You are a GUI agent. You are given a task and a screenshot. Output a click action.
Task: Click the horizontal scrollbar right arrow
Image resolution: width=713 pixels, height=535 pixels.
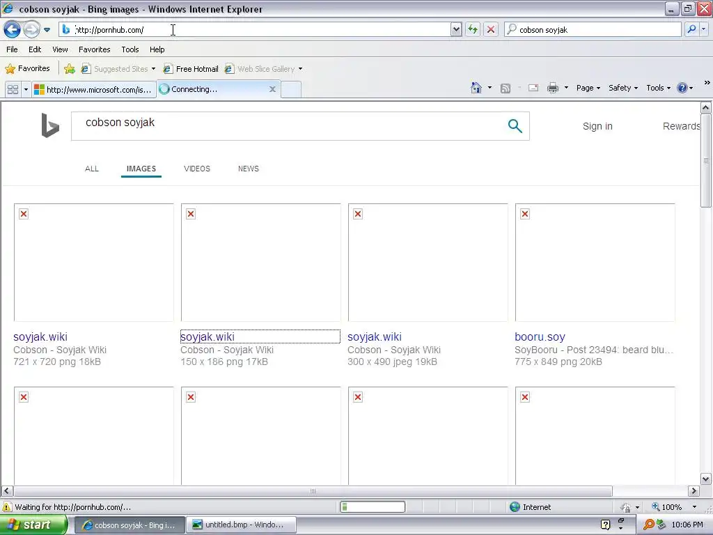point(694,491)
